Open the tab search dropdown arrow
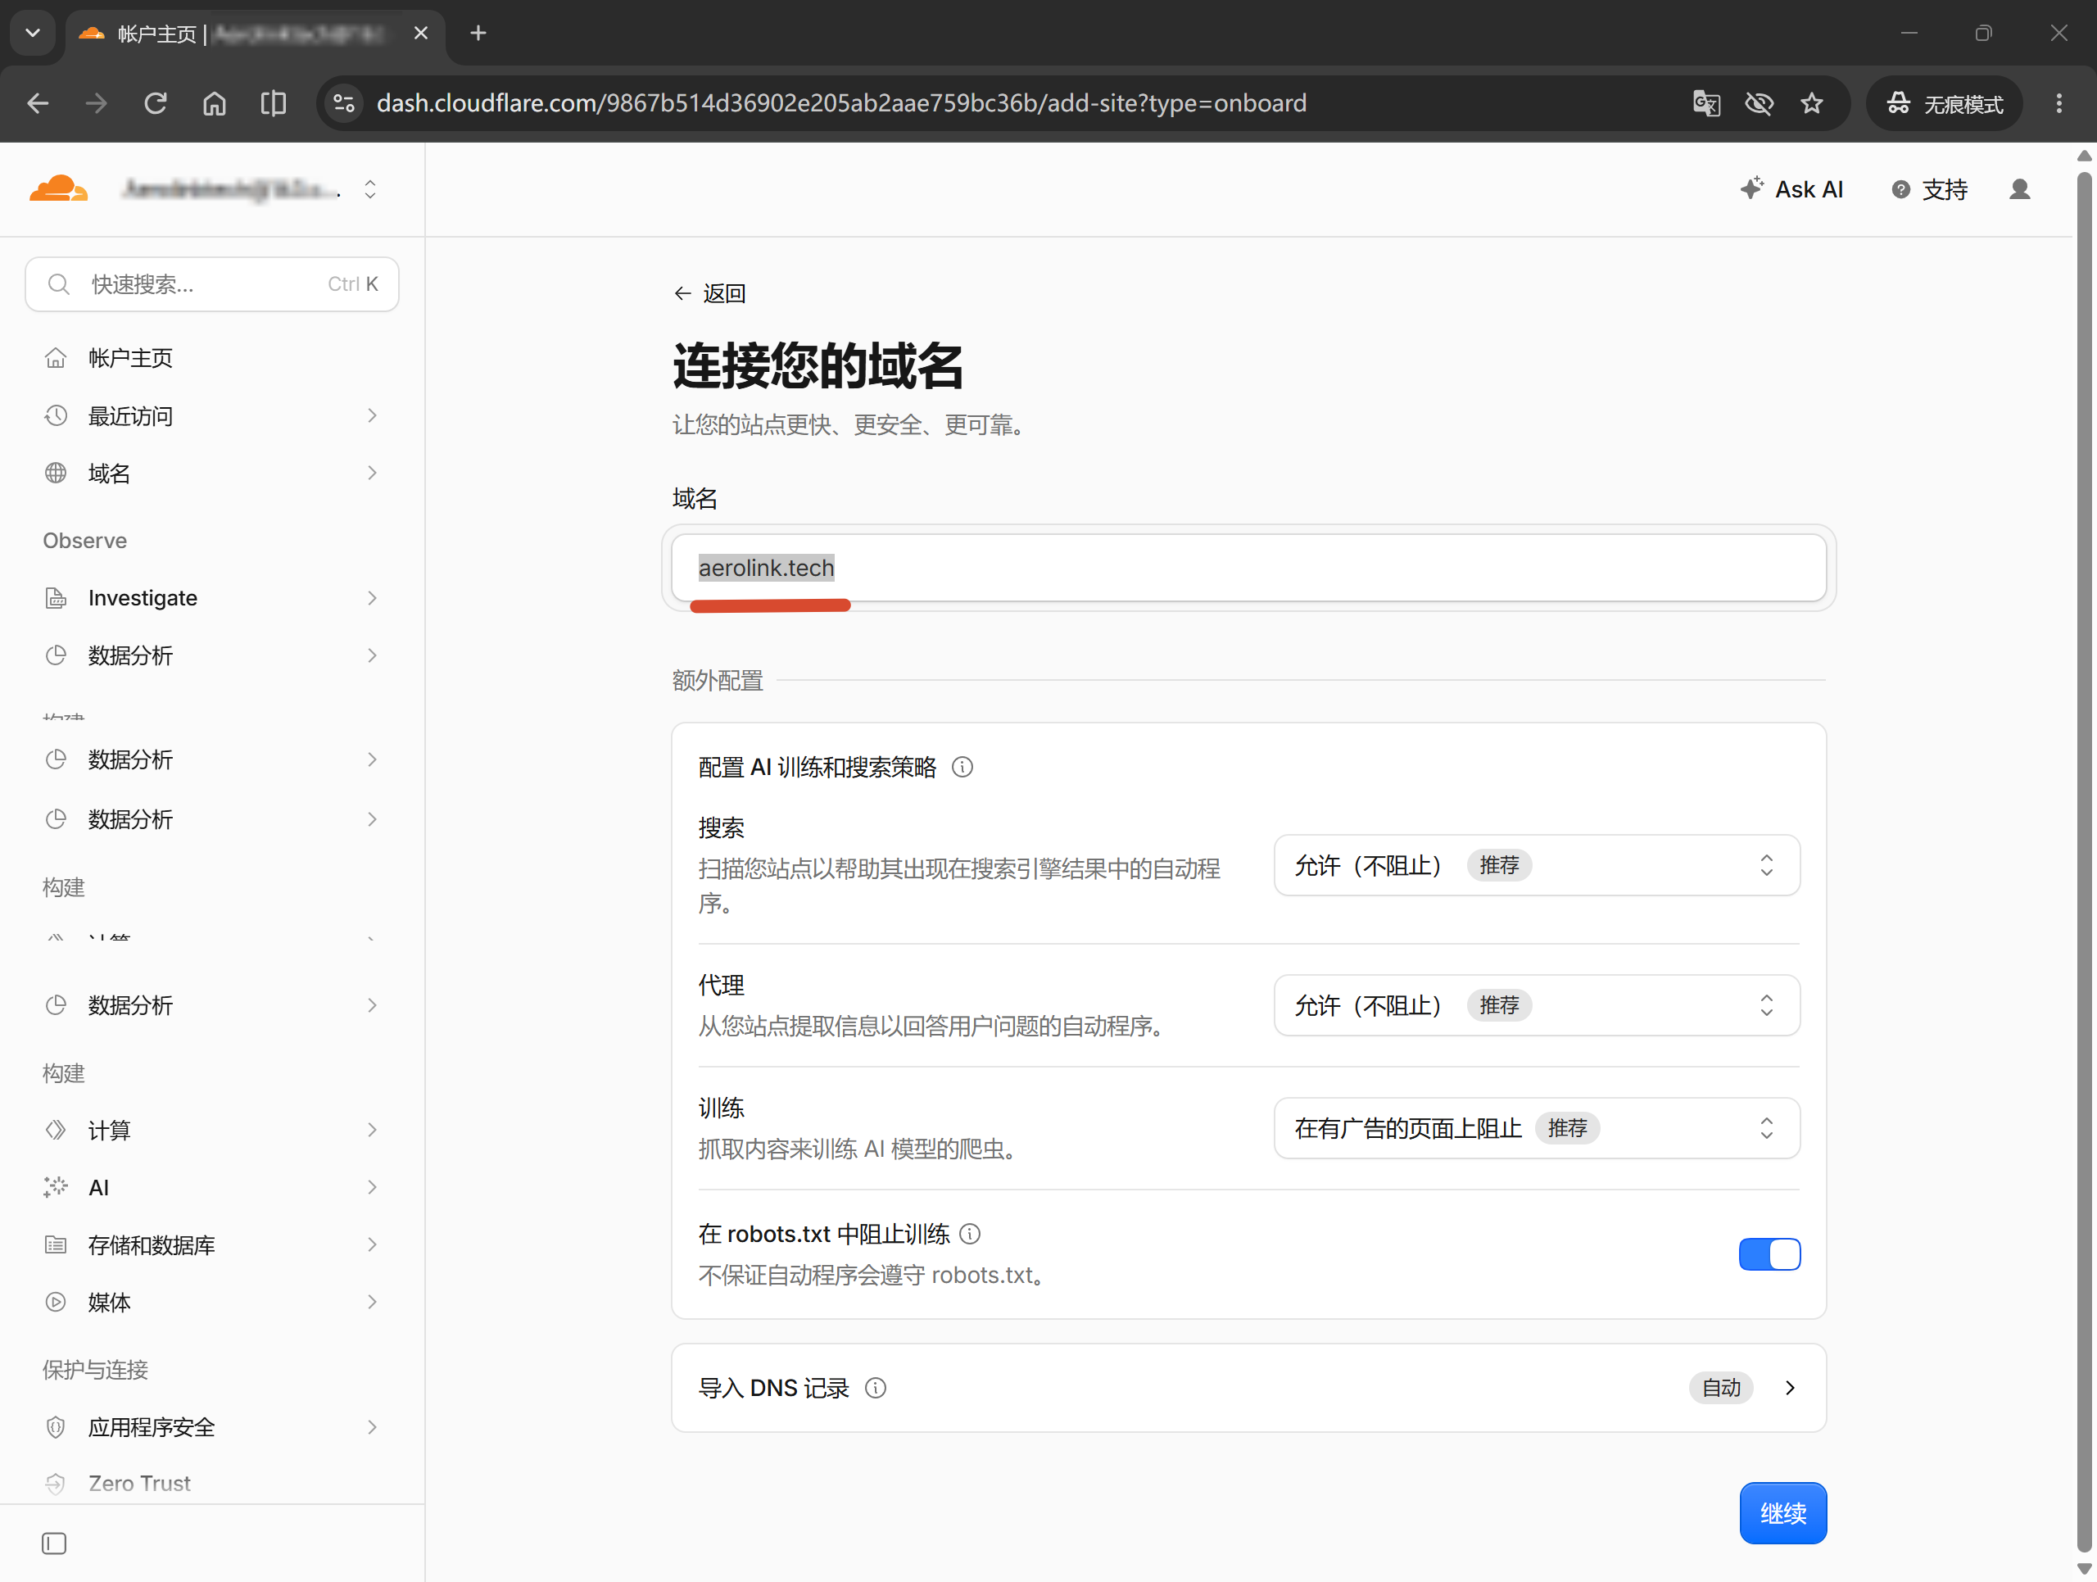Image resolution: width=2097 pixels, height=1582 pixels. pyautogui.click(x=34, y=33)
